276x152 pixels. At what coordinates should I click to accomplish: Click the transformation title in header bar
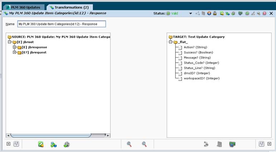(58, 13)
